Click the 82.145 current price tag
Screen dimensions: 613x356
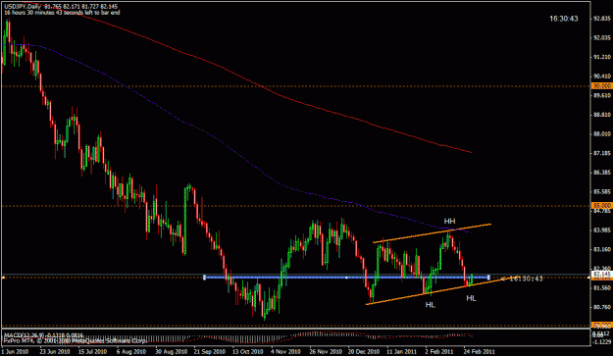click(x=602, y=275)
